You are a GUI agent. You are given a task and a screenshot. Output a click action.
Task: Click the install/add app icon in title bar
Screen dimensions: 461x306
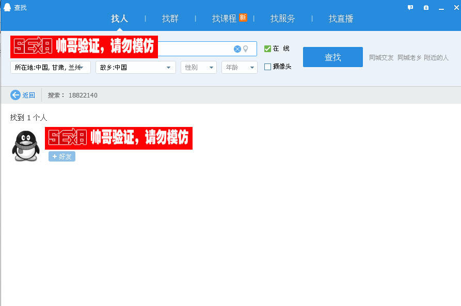click(x=425, y=7)
